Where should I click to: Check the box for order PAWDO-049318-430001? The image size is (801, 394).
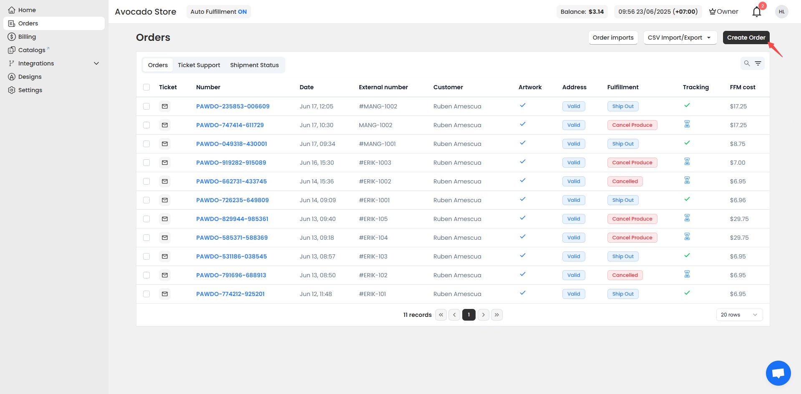tap(146, 144)
